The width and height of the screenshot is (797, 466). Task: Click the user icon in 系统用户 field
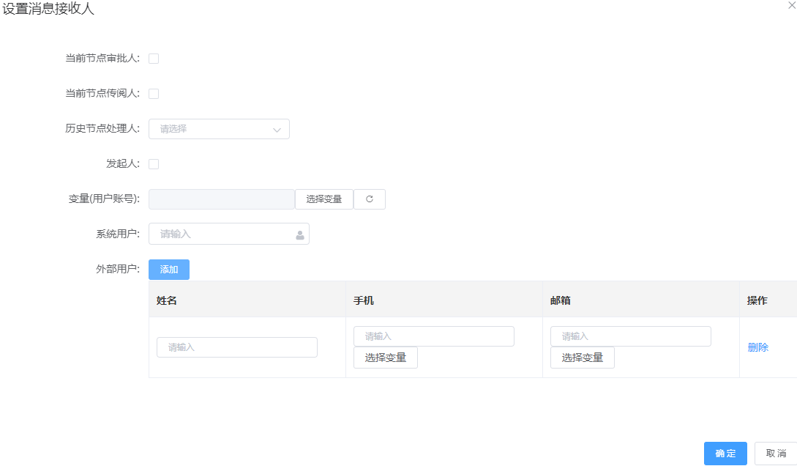click(300, 234)
